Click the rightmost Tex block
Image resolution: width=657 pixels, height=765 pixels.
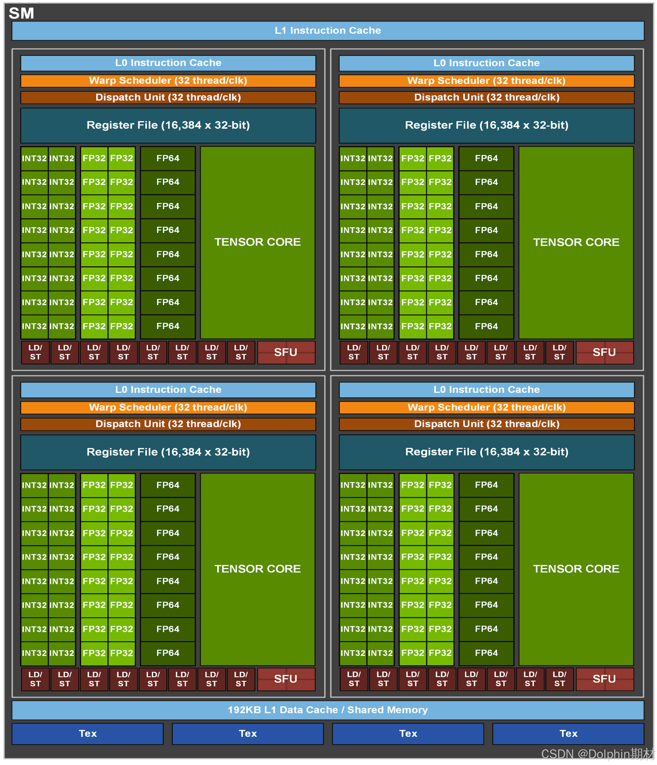point(568,734)
